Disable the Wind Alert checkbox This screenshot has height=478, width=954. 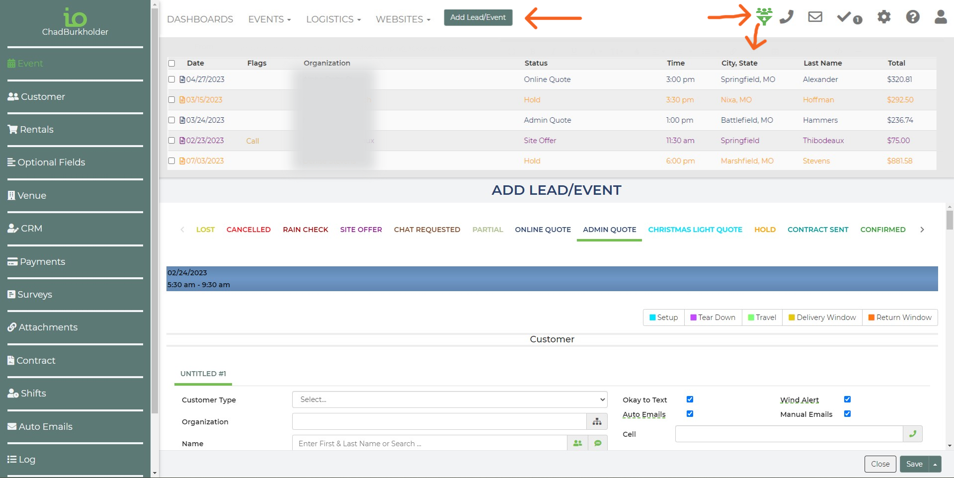point(847,399)
